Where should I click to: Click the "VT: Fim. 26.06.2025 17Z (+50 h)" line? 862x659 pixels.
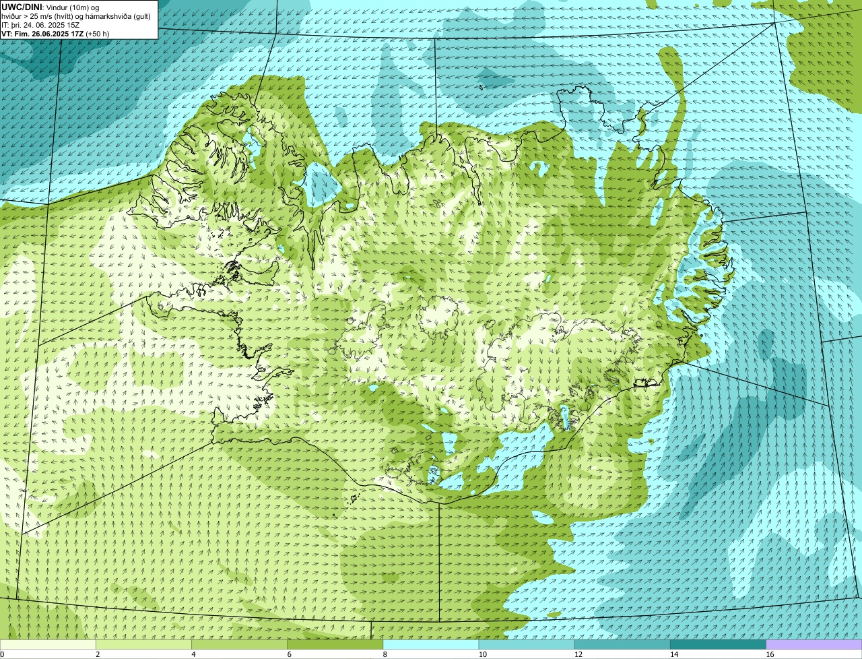coord(55,34)
